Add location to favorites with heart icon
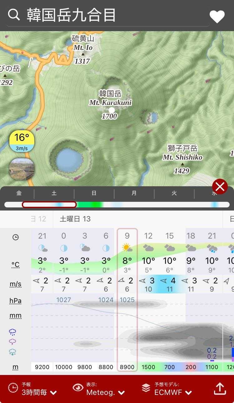 (x=217, y=17)
